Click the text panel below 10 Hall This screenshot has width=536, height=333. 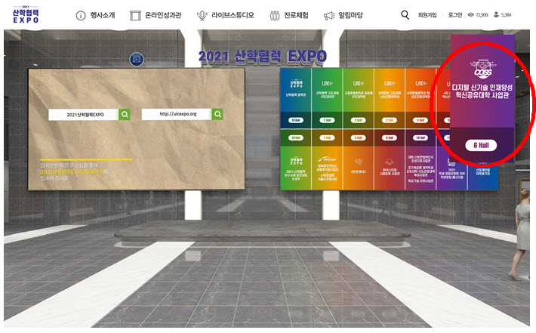(x=420, y=168)
